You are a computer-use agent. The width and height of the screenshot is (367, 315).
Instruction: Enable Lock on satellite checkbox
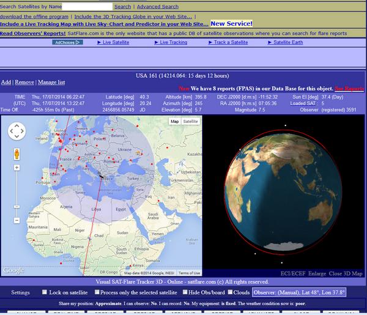click(45, 292)
